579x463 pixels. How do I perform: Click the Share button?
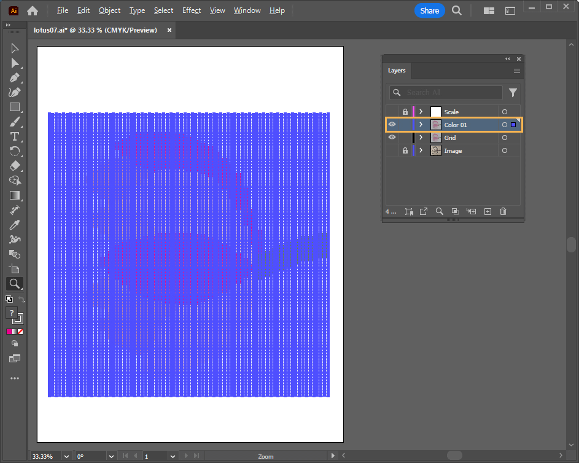coord(430,10)
